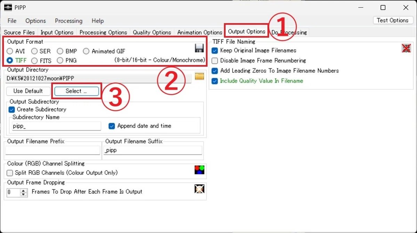Close the PIPP window
417x233 pixels.
coord(406,7)
